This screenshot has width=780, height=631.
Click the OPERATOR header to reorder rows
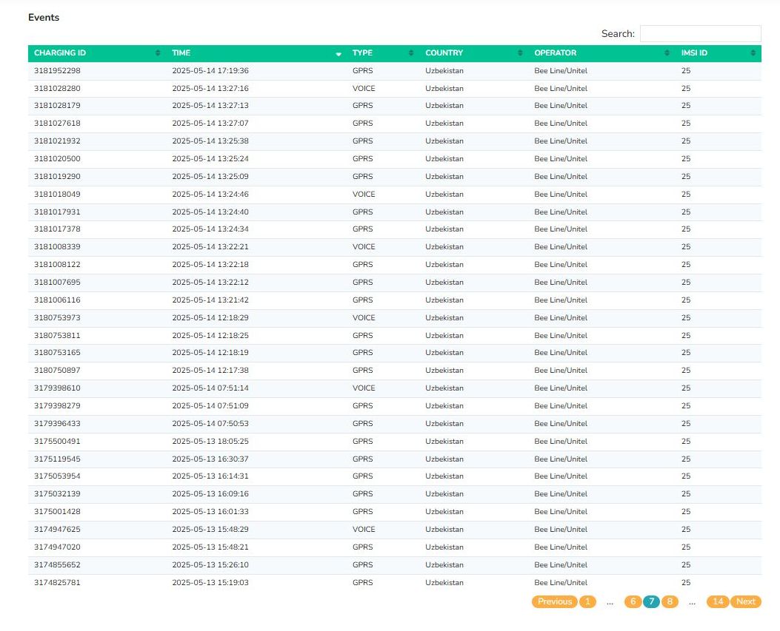click(556, 53)
